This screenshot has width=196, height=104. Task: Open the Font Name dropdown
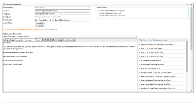[x=30, y=40]
